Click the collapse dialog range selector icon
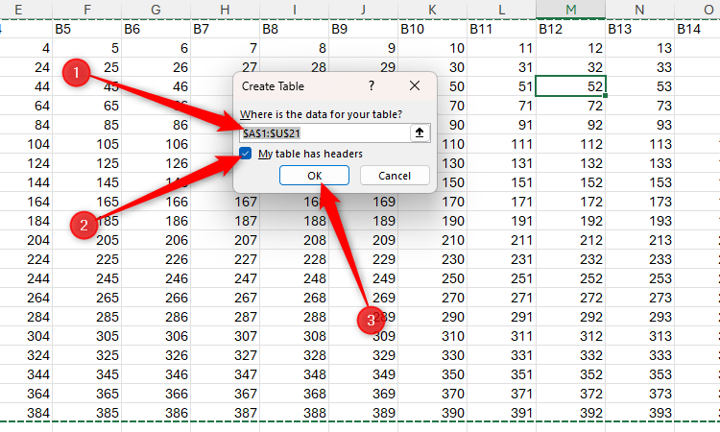Screen dimensions: 720x432 coord(420,133)
